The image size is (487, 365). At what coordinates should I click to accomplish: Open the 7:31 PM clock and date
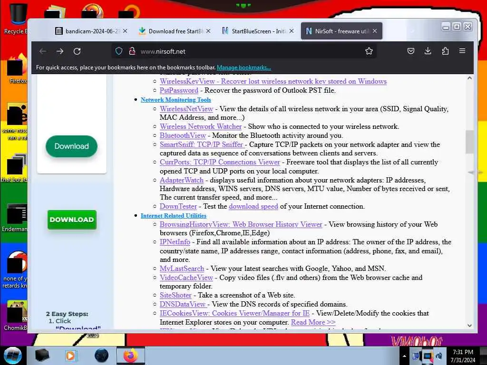(x=463, y=356)
